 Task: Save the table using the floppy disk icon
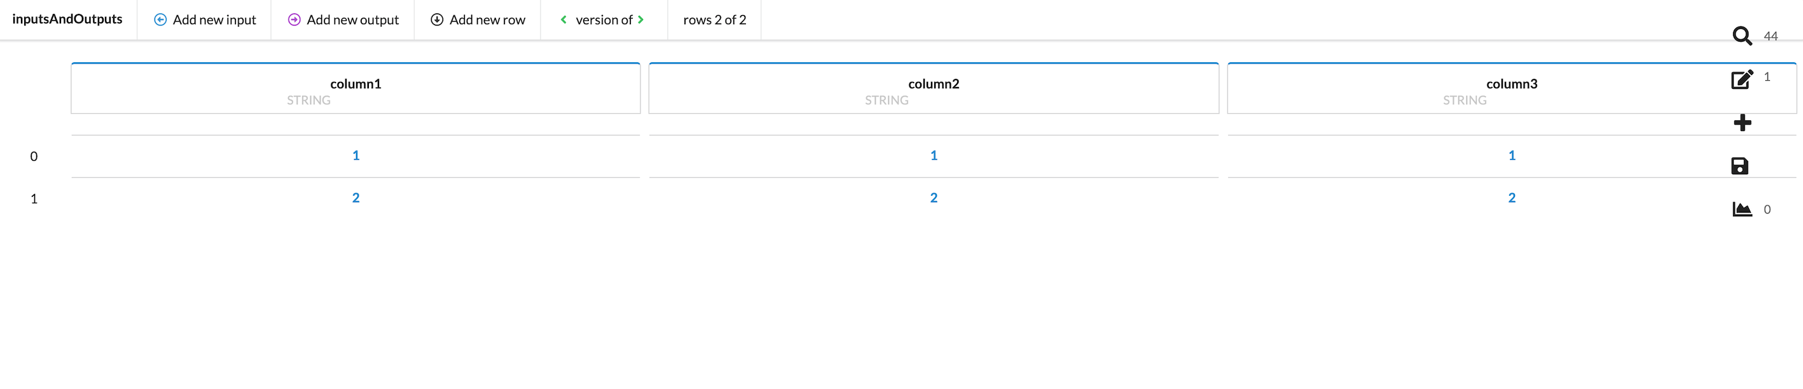[x=1741, y=165]
